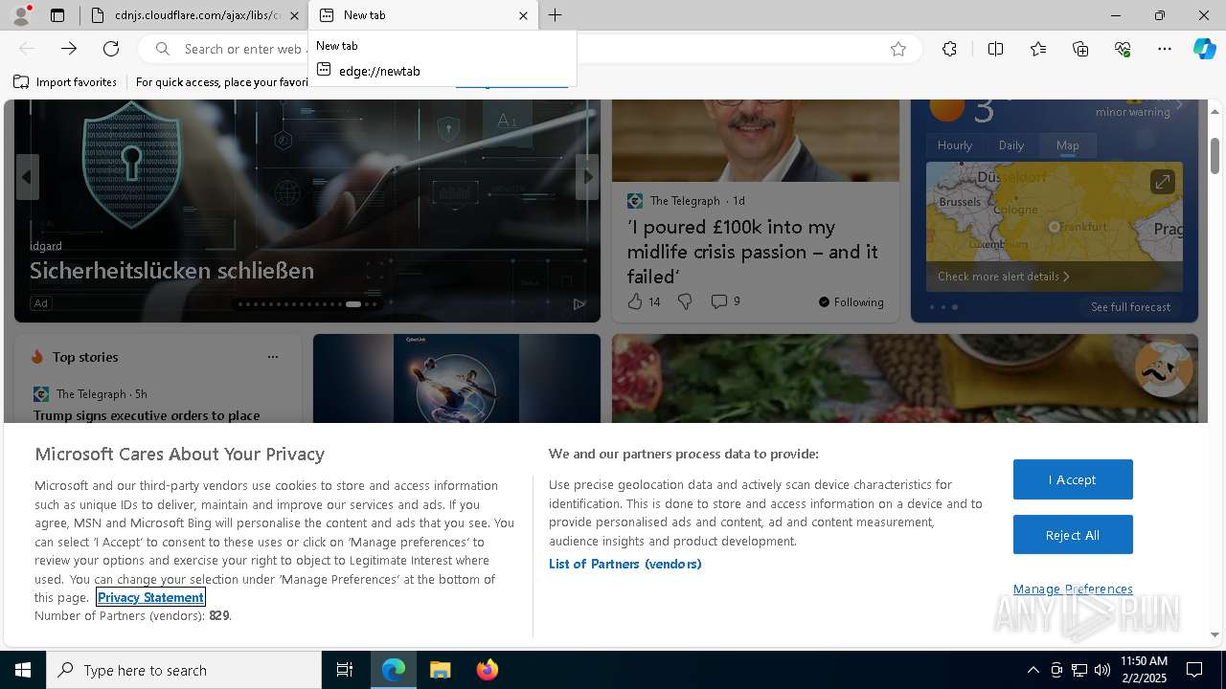The height and width of the screenshot is (689, 1226).
Task: Select Map weather tab
Action: [1068, 145]
